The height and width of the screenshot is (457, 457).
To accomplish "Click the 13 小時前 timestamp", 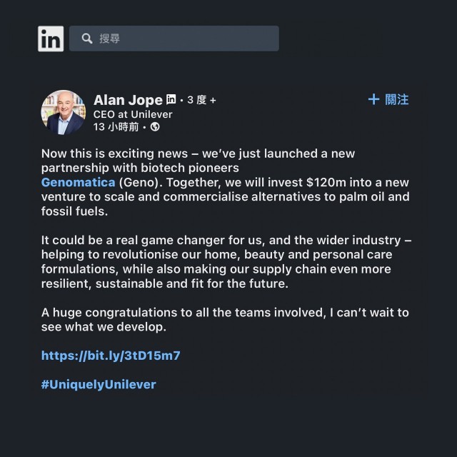I will click(116, 127).
